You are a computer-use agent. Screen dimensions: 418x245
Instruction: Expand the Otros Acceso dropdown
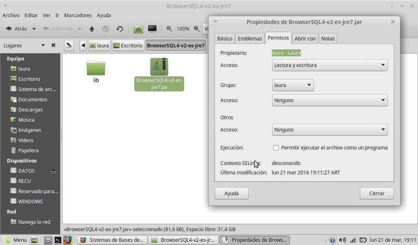329,130
